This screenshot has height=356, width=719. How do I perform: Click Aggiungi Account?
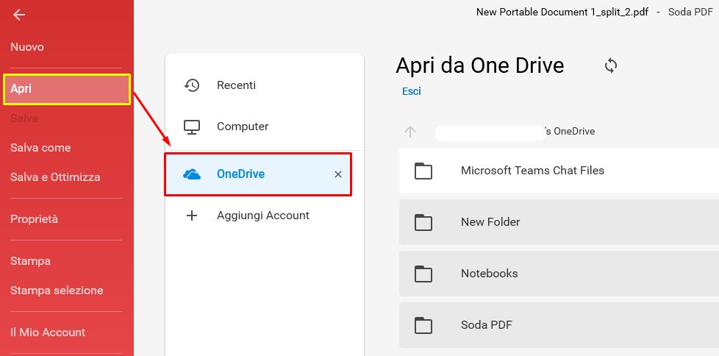[264, 216]
